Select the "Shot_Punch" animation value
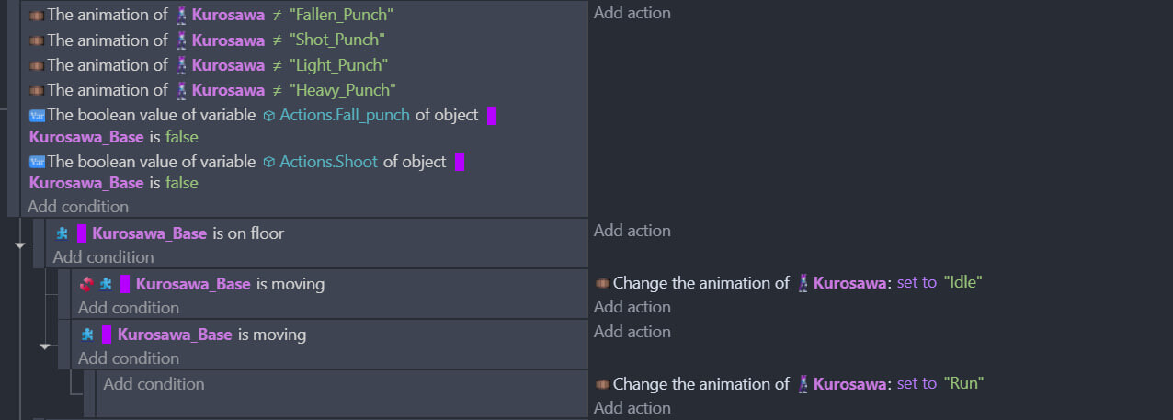 click(337, 40)
